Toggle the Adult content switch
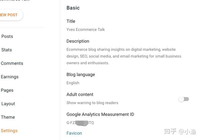Image resolution: width=201 pixels, height=140 pixels. (x=184, y=99)
